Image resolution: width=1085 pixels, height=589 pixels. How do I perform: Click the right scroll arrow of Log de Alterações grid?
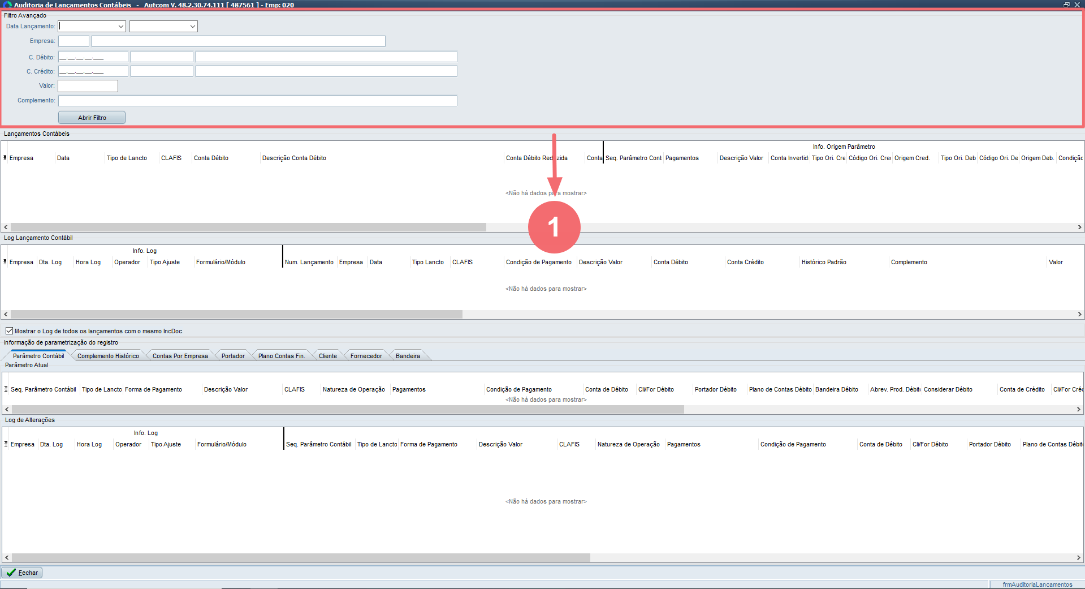1079,557
